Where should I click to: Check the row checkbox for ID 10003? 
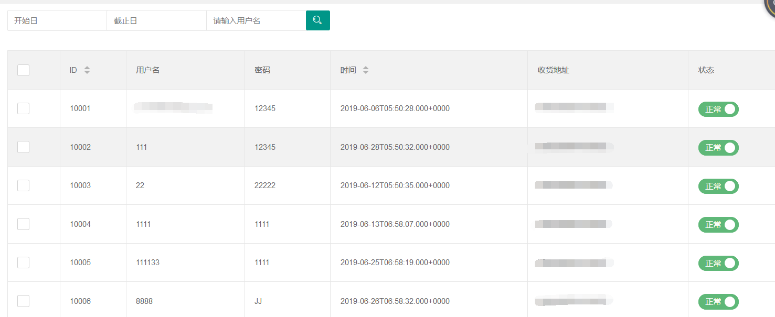click(23, 185)
